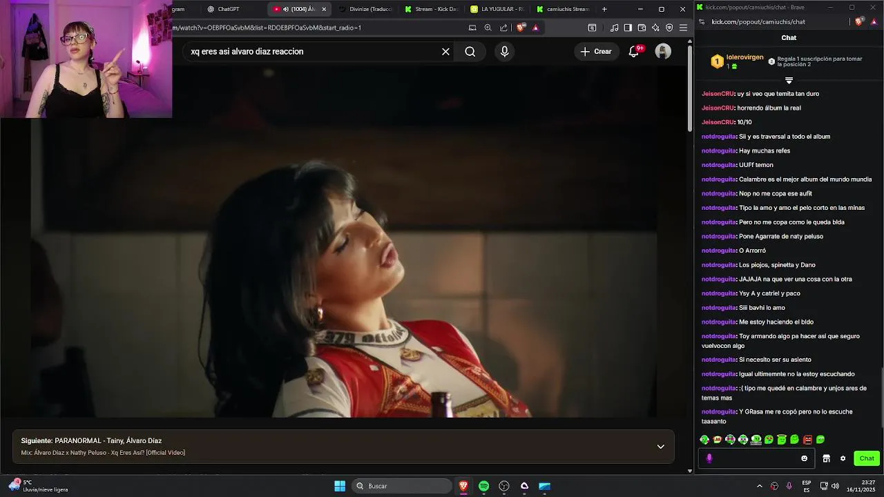Open the browser hamburger menu
884x497 pixels.
pos(683,28)
